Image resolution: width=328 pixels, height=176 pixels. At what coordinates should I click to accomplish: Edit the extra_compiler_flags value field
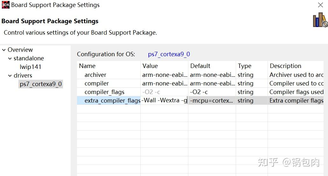pyautogui.click(x=164, y=101)
